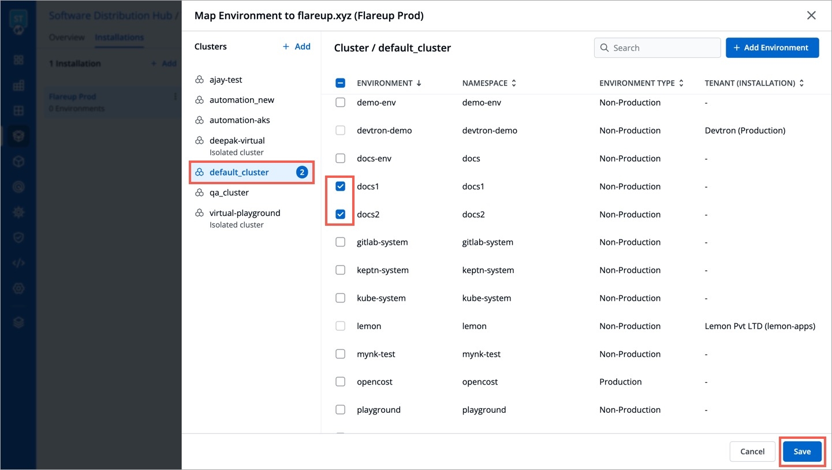Cancel the environment mapping
The image size is (832, 470).
pos(752,452)
